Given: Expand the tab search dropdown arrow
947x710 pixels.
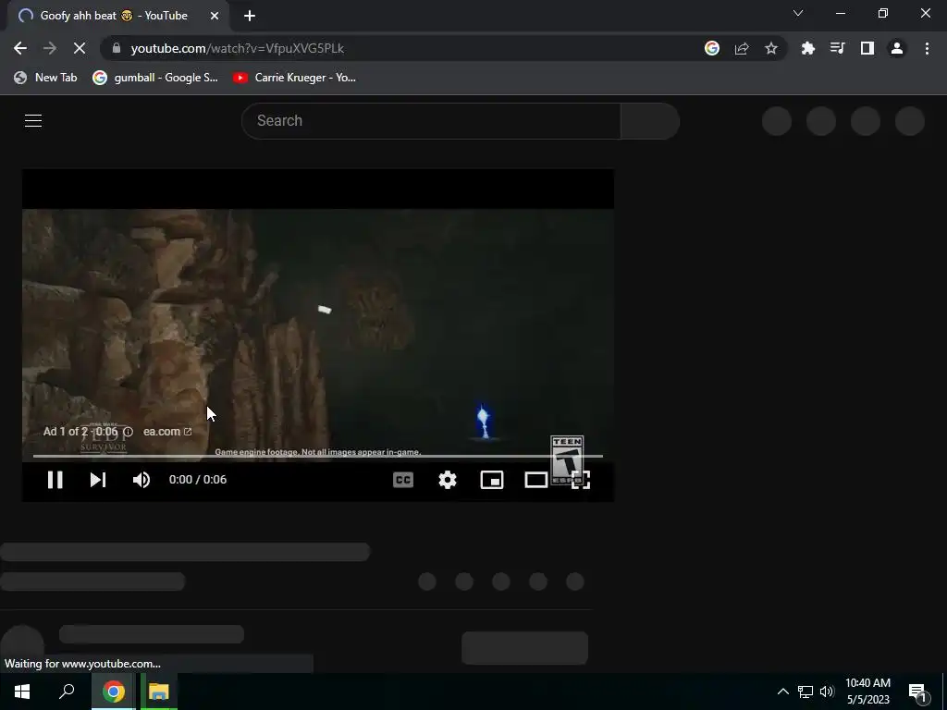Looking at the screenshot, I should pos(798,13).
